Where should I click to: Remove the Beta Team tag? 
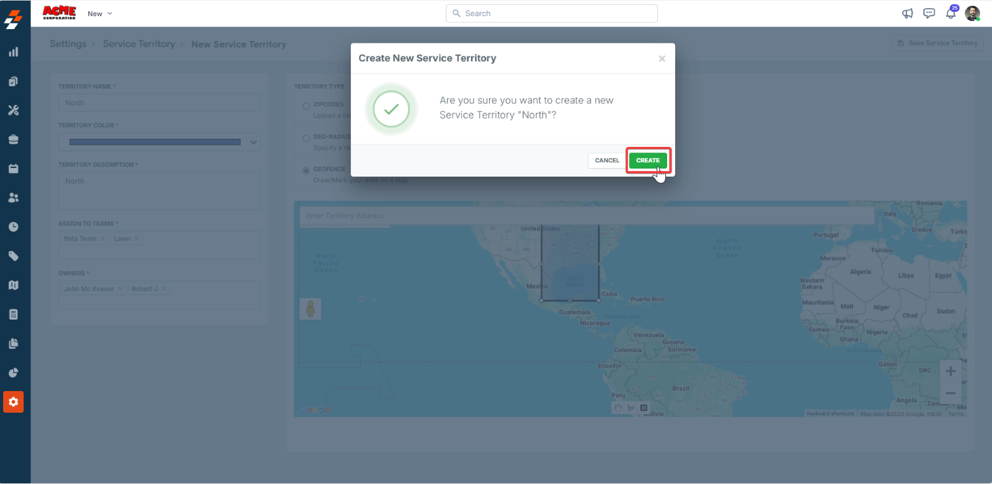[102, 239]
